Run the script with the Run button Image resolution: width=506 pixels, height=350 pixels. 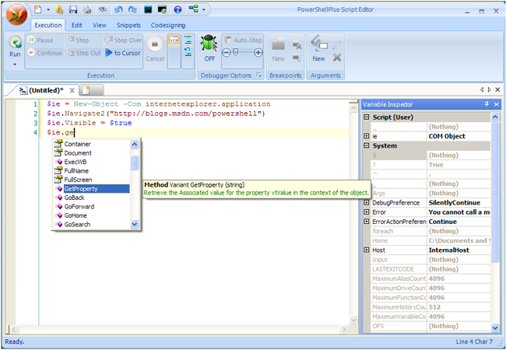coord(15,47)
